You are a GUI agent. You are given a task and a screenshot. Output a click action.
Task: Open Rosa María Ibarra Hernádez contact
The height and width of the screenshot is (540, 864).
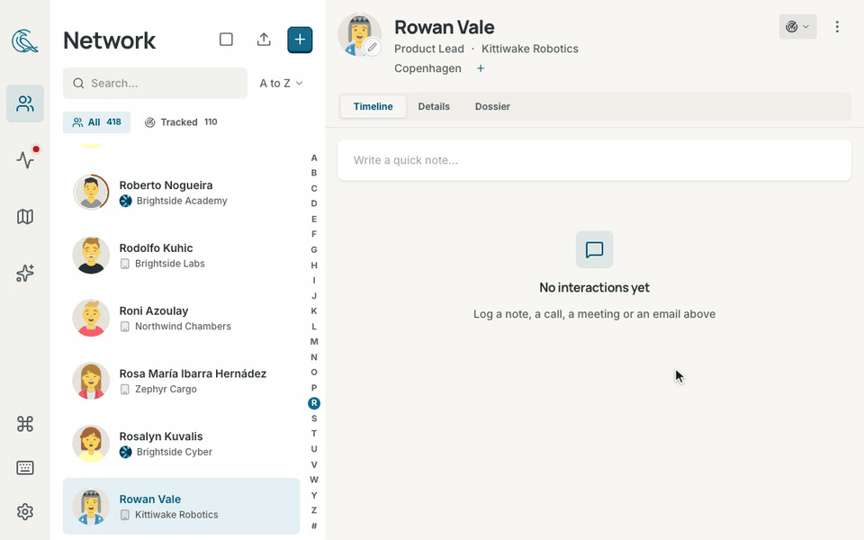point(181,381)
